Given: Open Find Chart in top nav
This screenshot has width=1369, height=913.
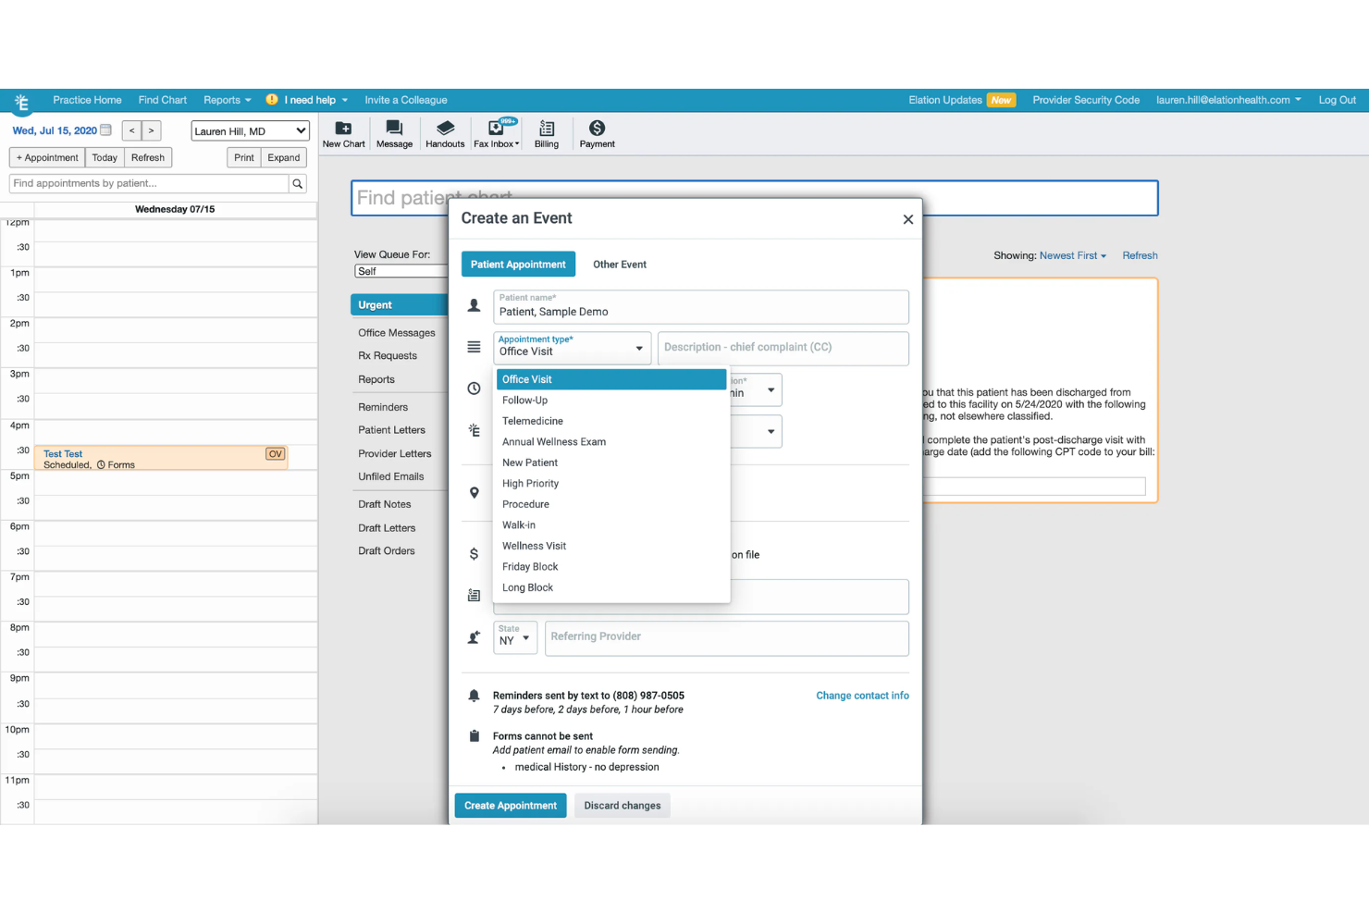Looking at the screenshot, I should tap(163, 100).
